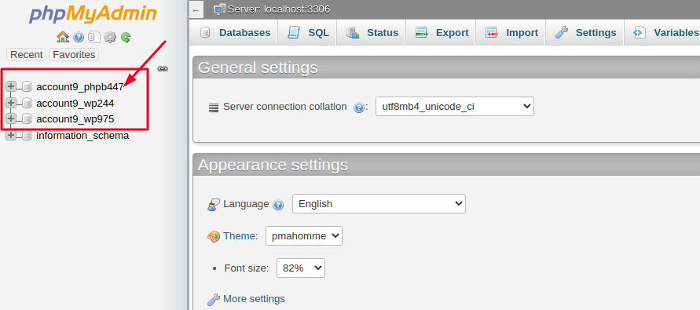Click database icon next to account9_wp244

[27, 103]
